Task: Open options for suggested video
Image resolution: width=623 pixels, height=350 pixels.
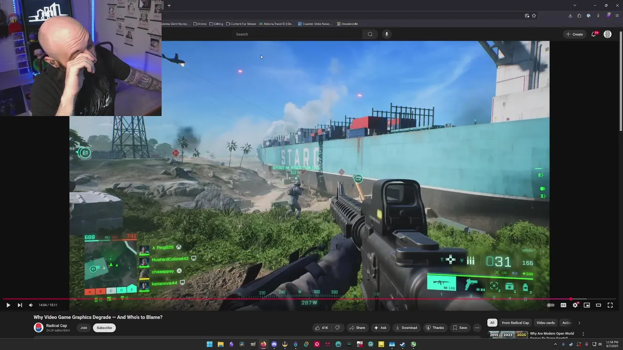Action: coord(583,334)
